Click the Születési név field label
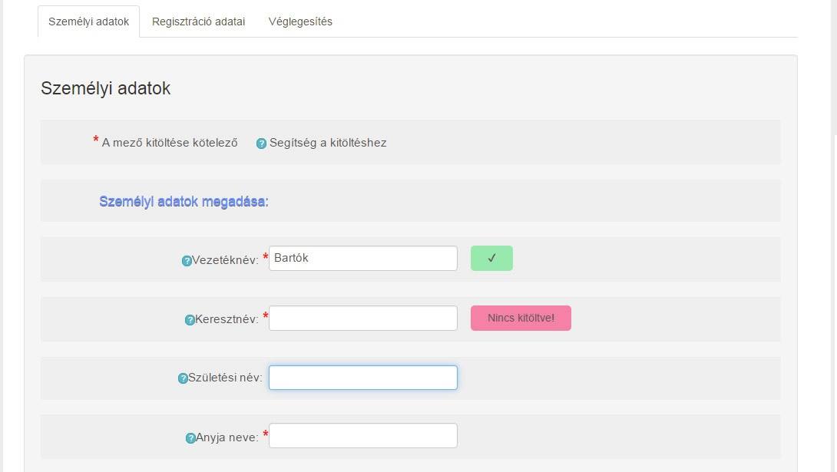 coord(225,378)
